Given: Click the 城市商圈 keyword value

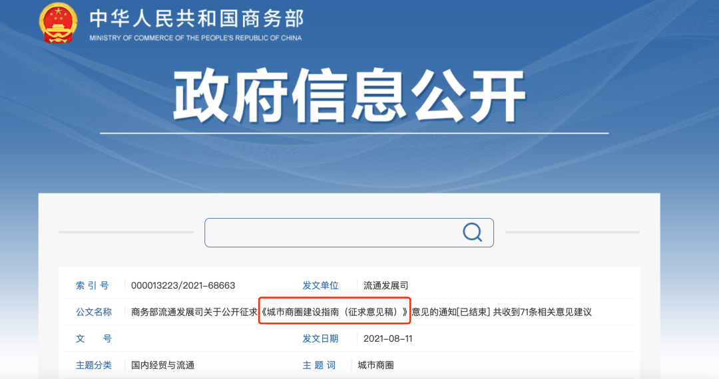Looking at the screenshot, I should pyautogui.click(x=375, y=365).
